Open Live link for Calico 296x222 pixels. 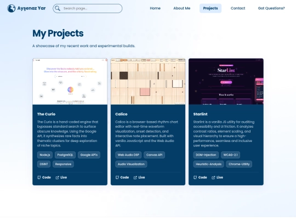pyautogui.click(x=139, y=178)
